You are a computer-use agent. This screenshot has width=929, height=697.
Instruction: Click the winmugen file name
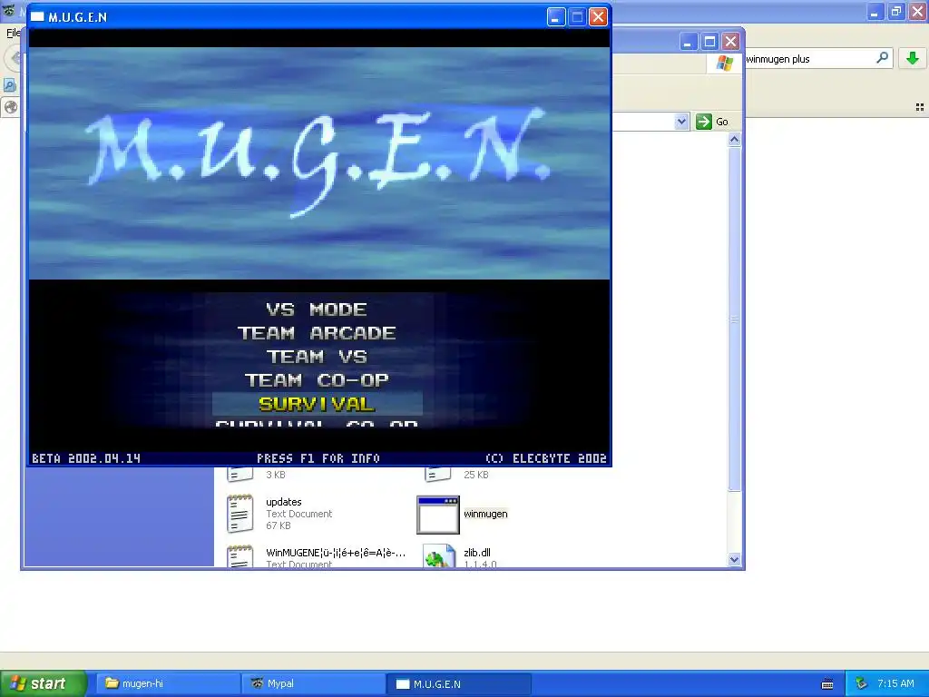point(485,514)
